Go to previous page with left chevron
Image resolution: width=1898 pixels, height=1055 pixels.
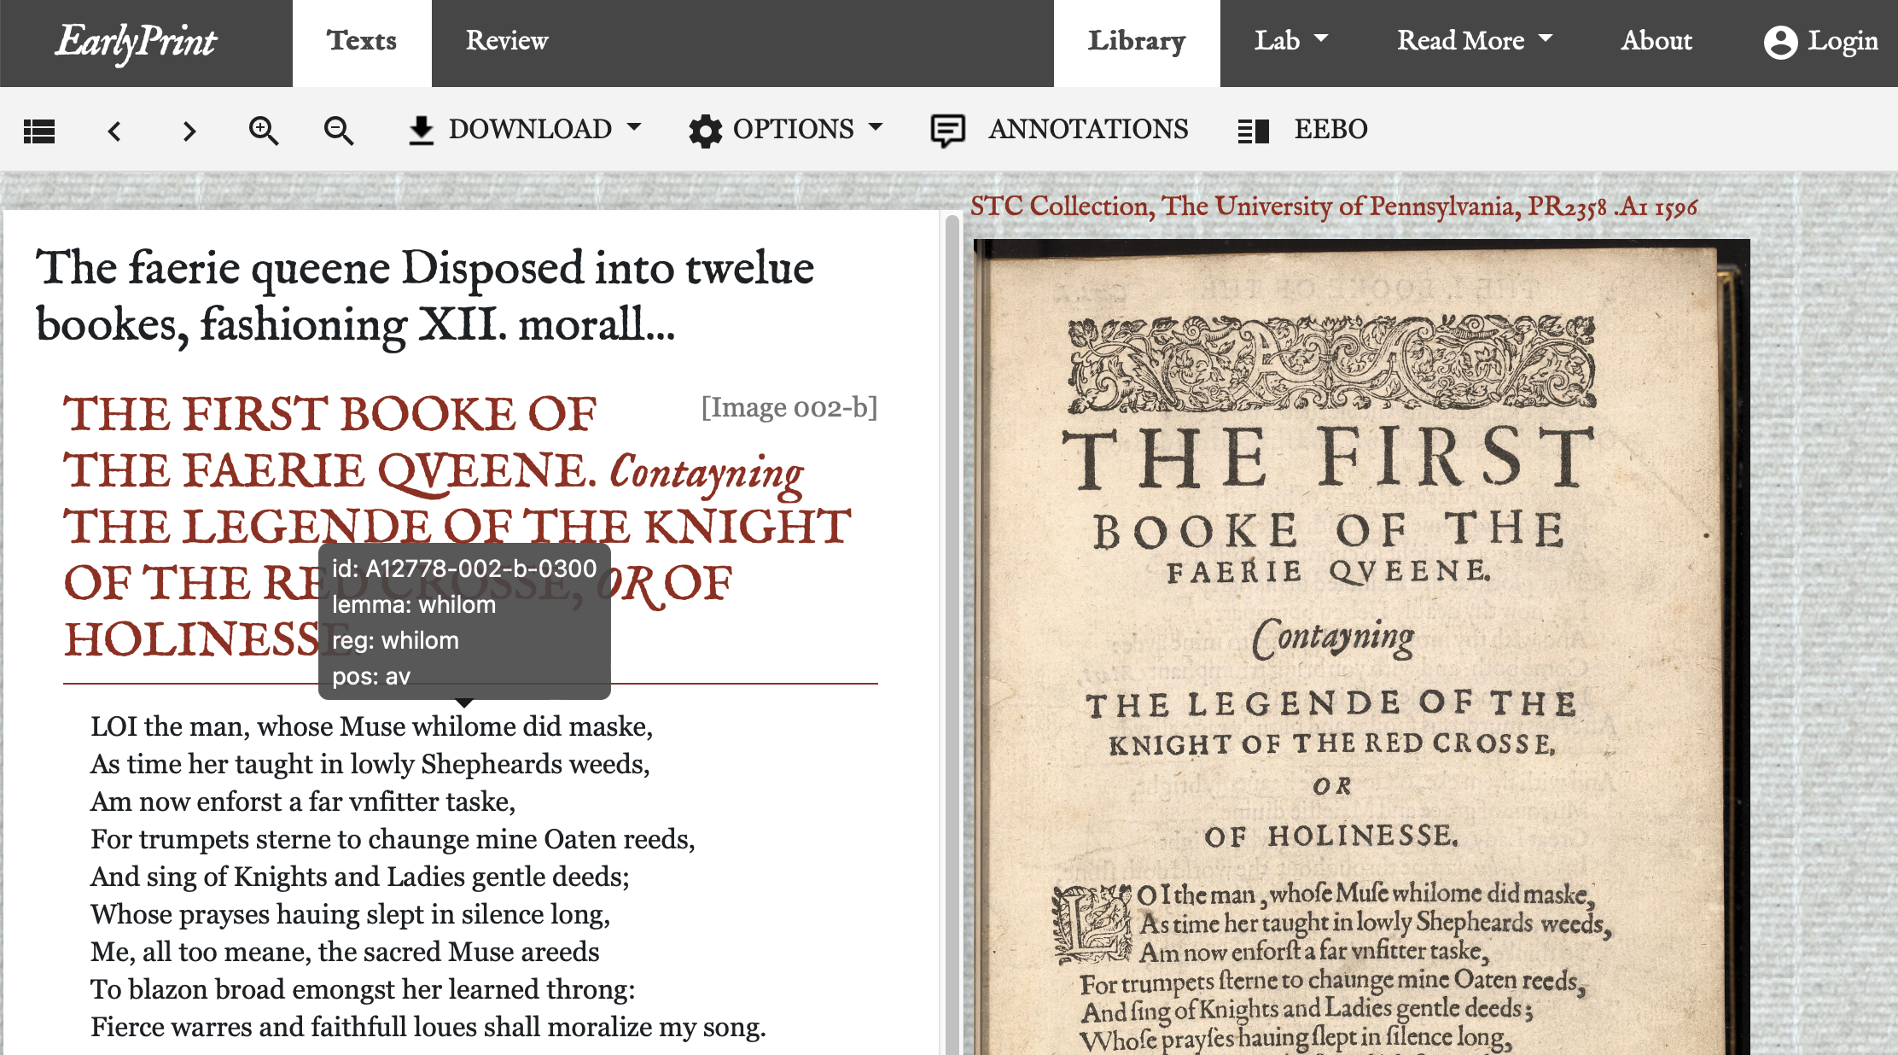114,131
